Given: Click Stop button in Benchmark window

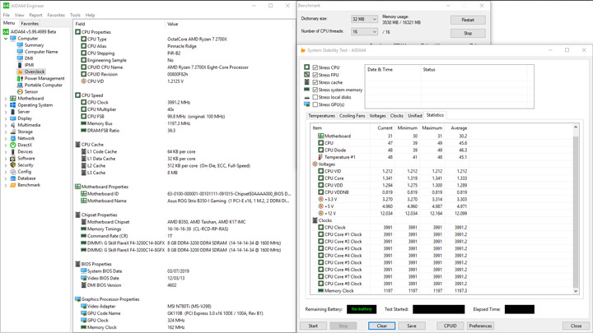Looking at the screenshot, I should click(468, 33).
